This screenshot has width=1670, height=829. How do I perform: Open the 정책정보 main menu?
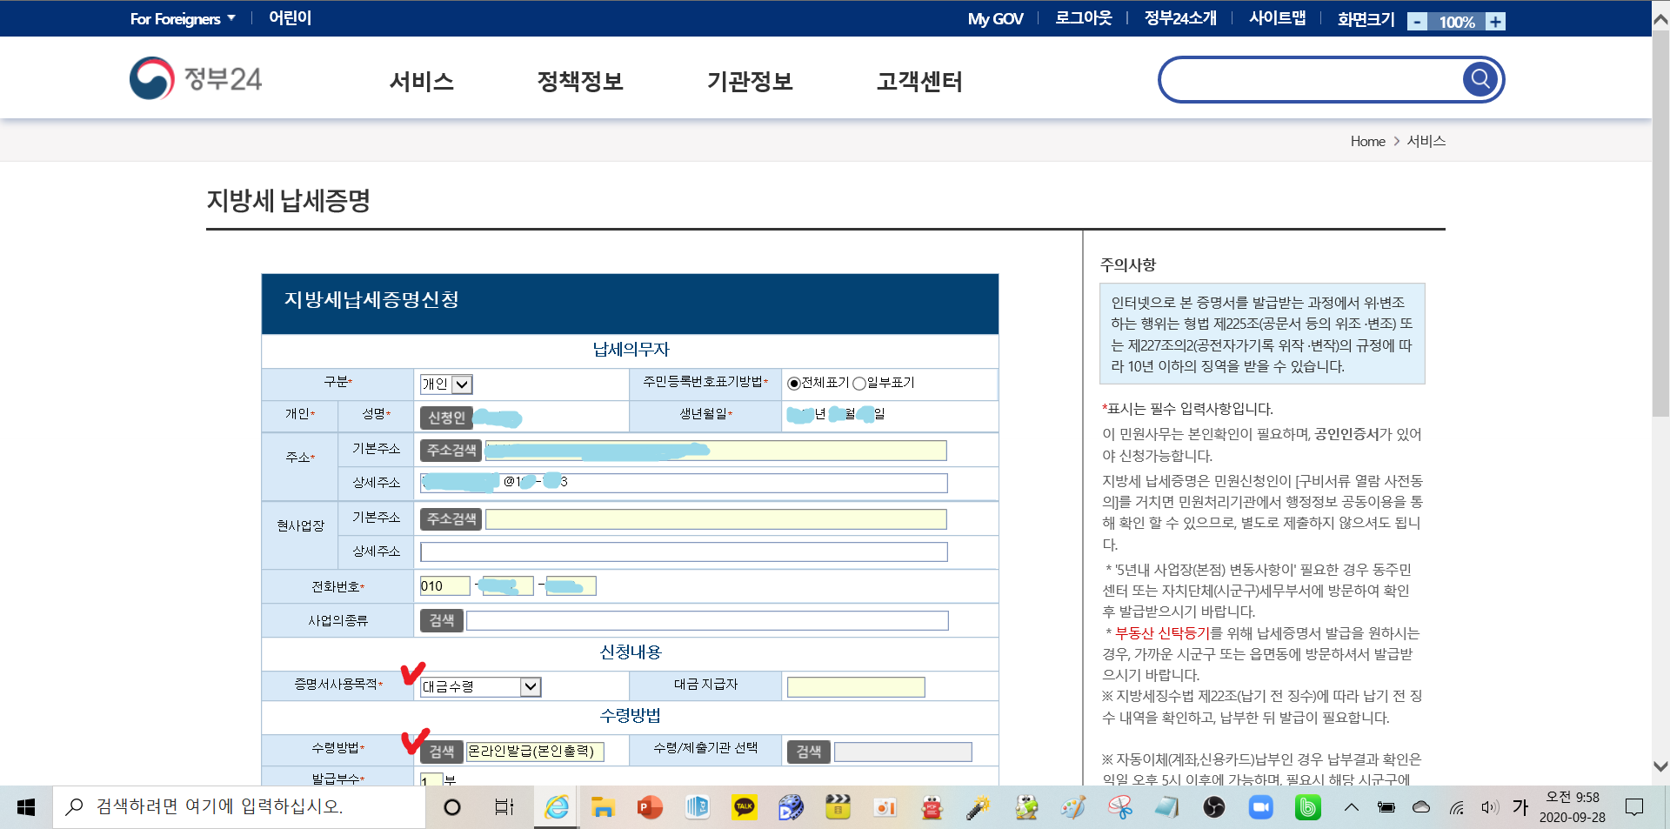[580, 82]
